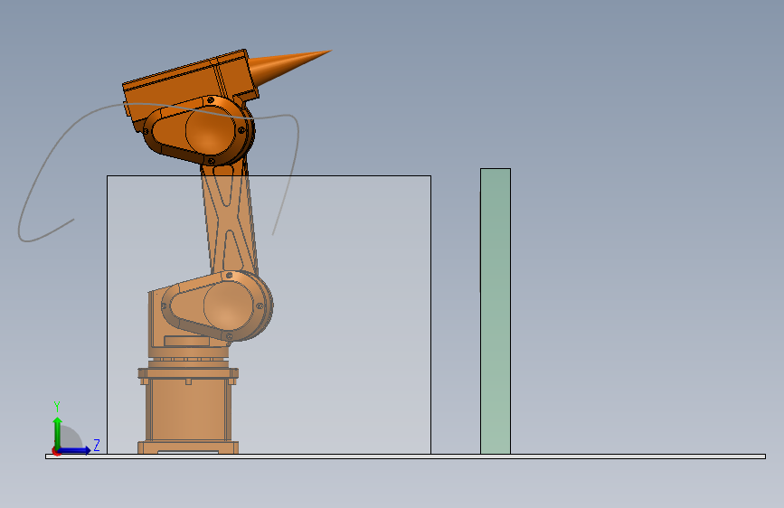Click the green Y axis label
This screenshot has width=784, height=508.
57,407
